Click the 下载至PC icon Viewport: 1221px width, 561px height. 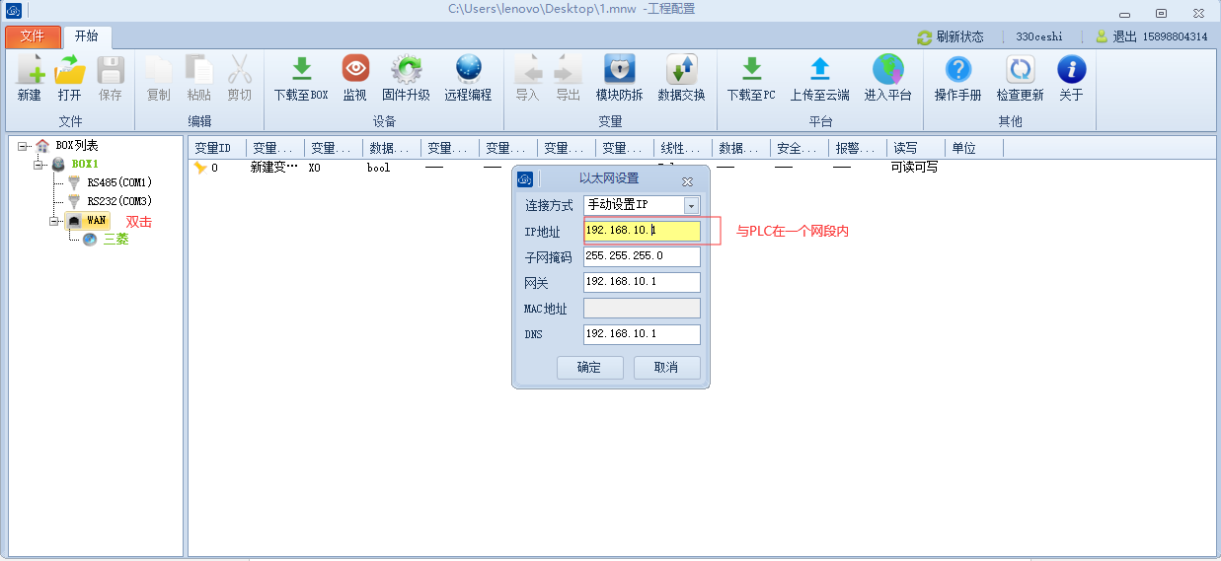pos(752,70)
